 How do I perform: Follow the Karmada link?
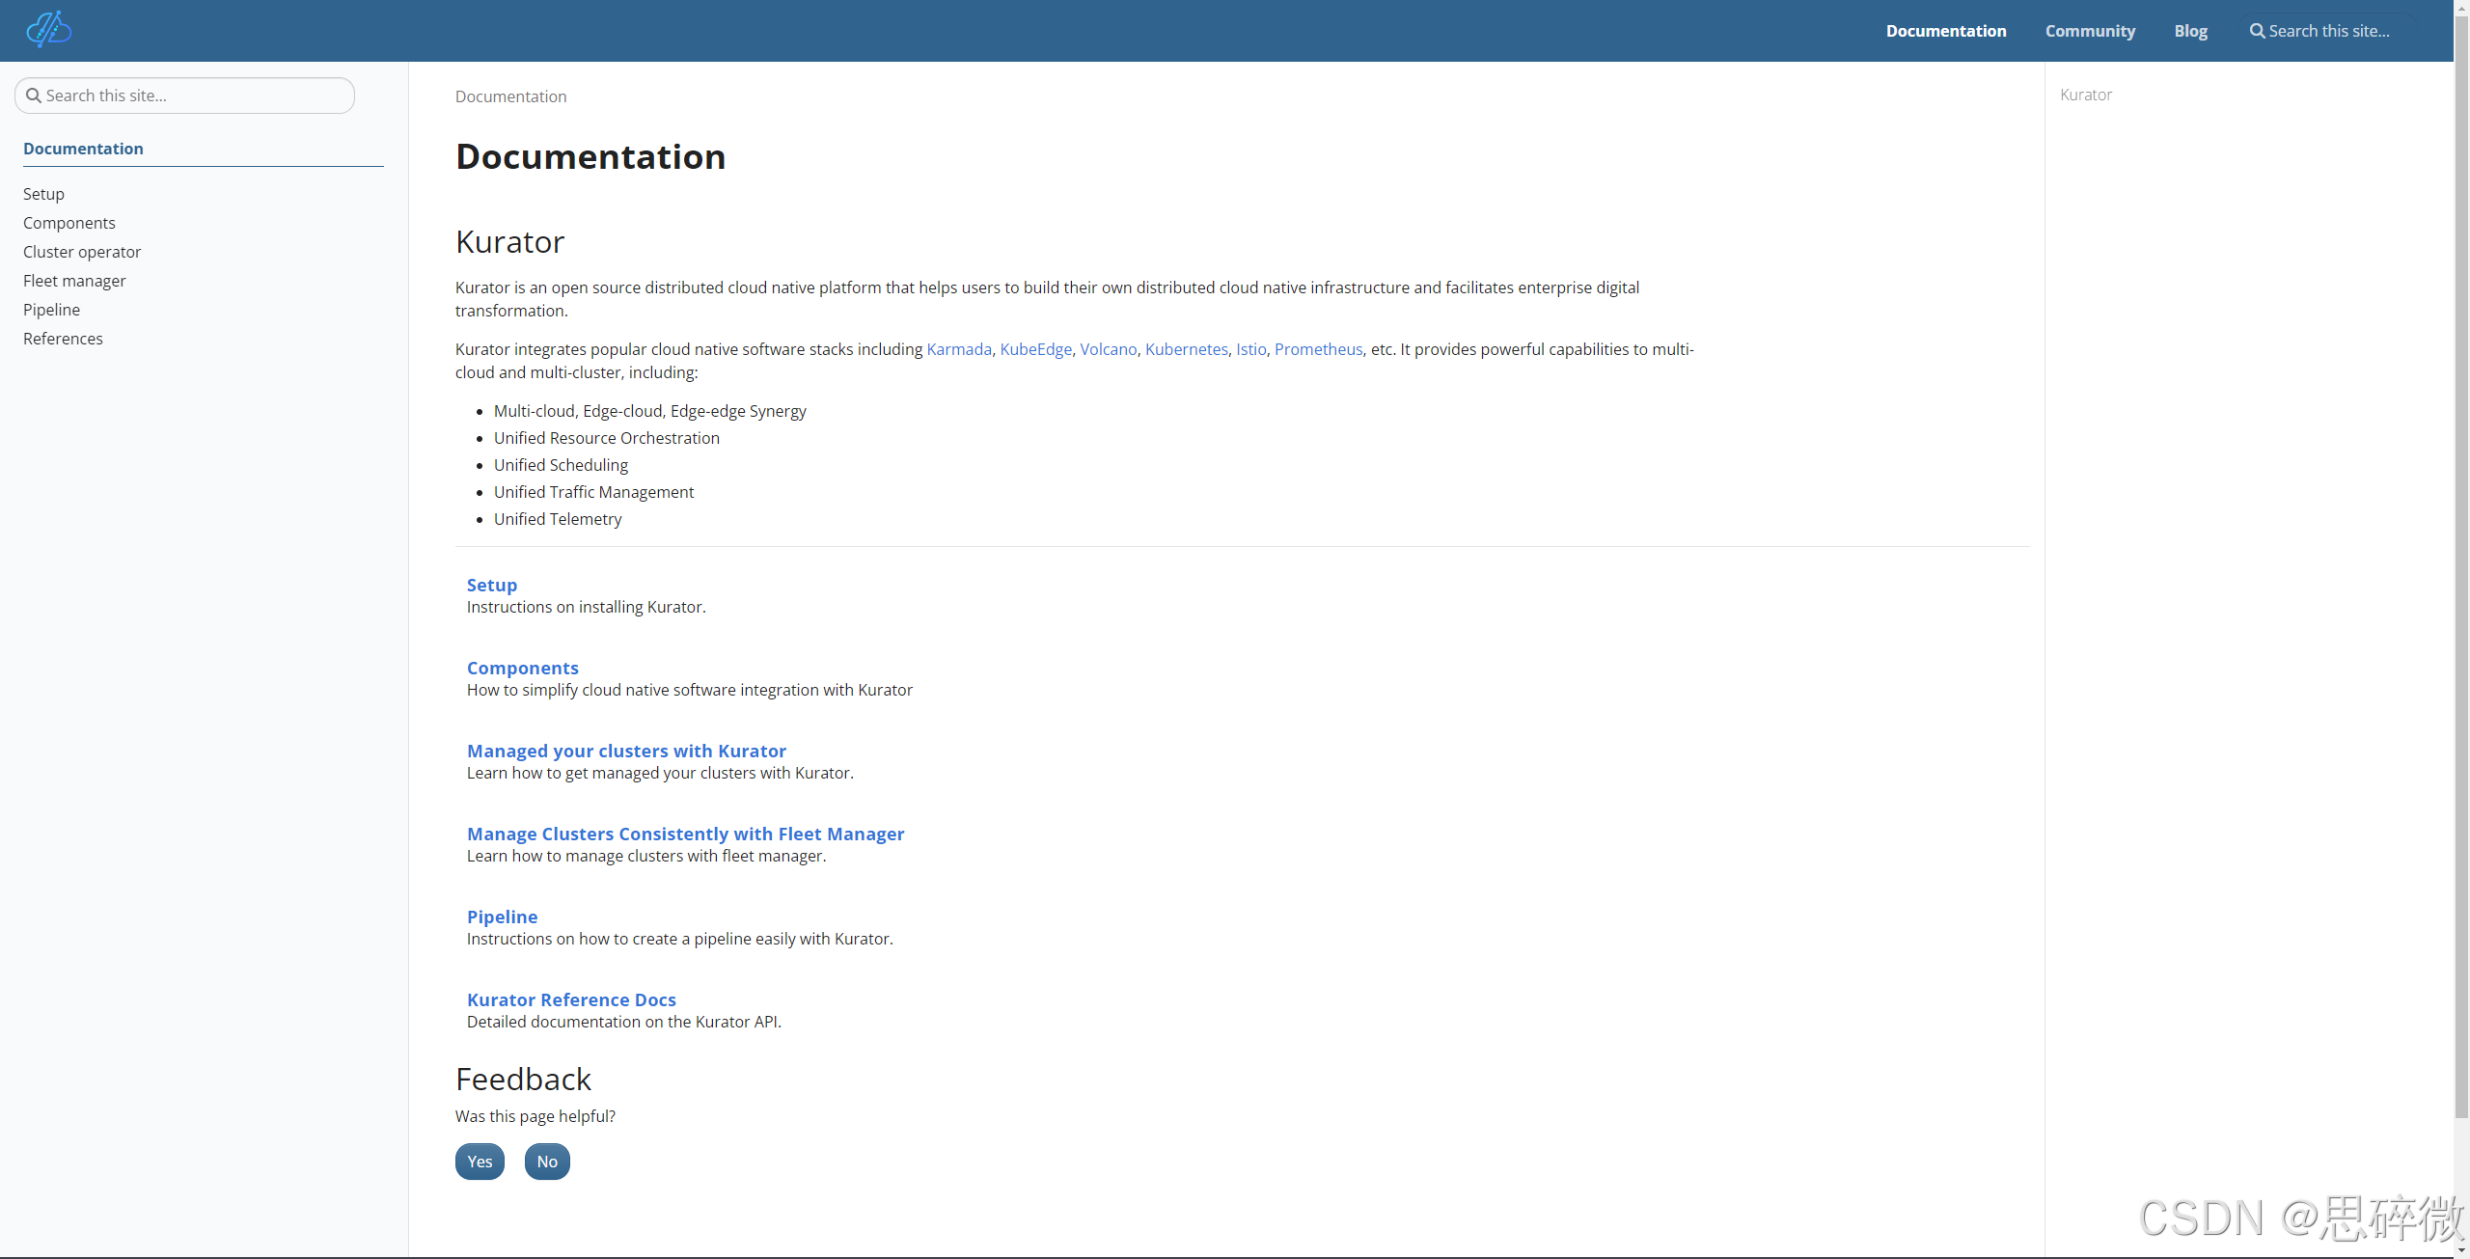(x=958, y=349)
